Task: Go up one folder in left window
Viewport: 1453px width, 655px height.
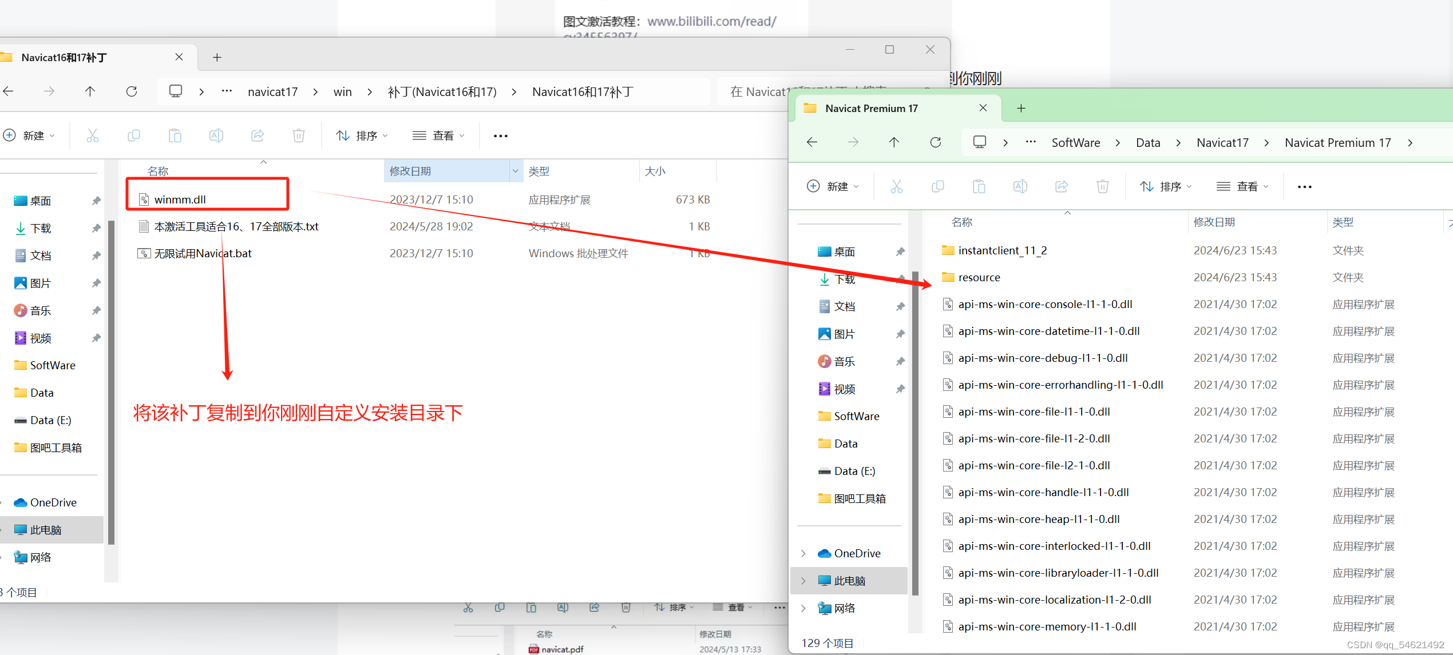Action: click(x=90, y=91)
